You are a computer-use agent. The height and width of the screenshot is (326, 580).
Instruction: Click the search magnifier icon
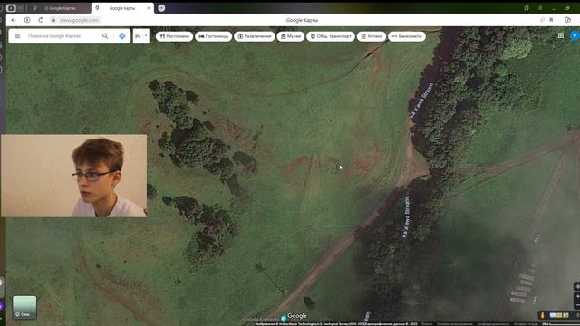pos(105,36)
